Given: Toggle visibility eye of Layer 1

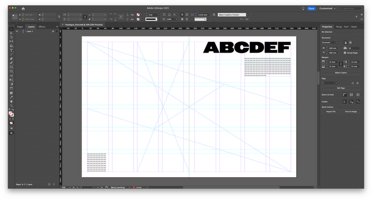Looking at the screenshot, I should [17, 31].
